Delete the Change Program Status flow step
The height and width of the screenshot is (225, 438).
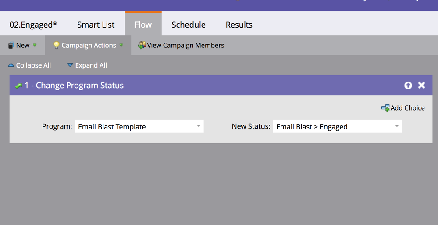tap(421, 85)
